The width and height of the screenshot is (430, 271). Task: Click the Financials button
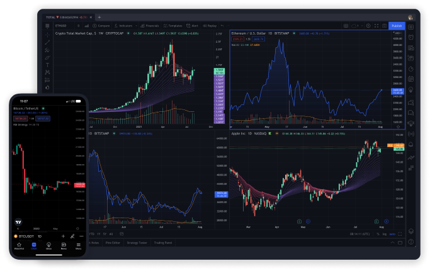point(150,26)
